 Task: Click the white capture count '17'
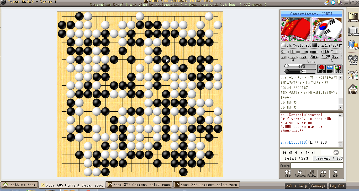tap(292, 61)
